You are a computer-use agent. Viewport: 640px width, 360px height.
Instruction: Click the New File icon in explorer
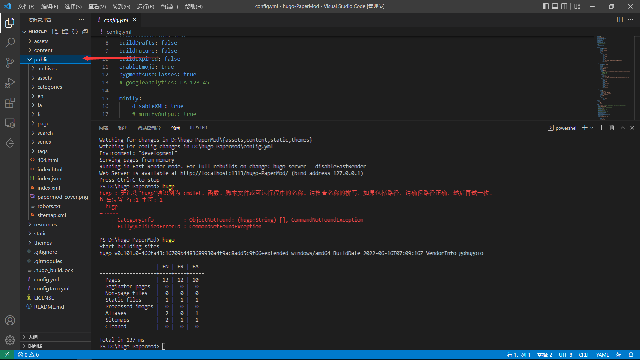click(55, 32)
